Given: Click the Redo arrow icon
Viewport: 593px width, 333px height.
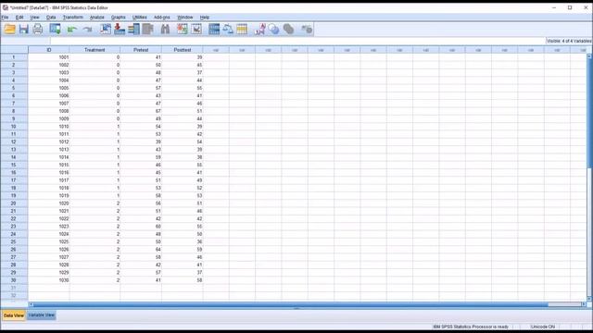Looking at the screenshot, I should [87, 29].
